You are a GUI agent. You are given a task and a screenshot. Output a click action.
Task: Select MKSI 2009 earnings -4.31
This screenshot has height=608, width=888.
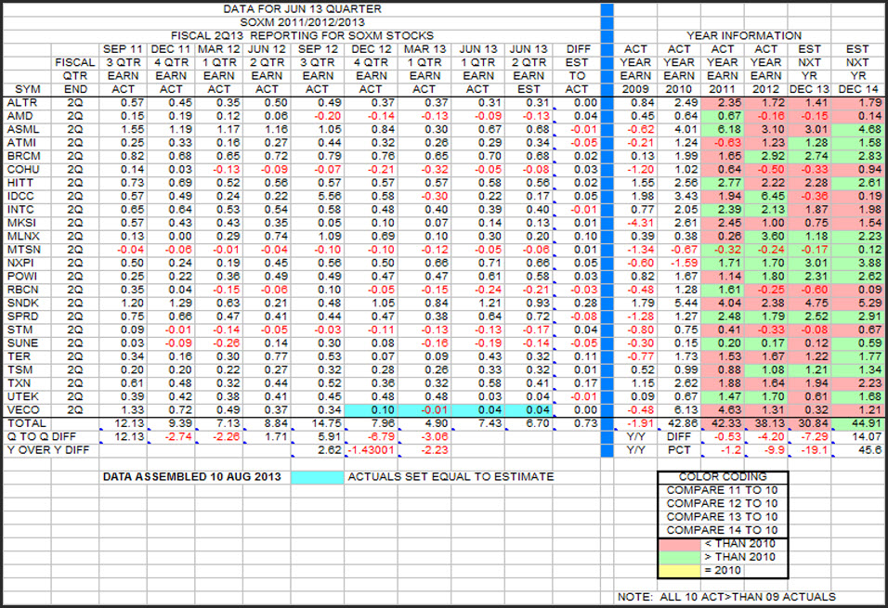[x=635, y=223]
